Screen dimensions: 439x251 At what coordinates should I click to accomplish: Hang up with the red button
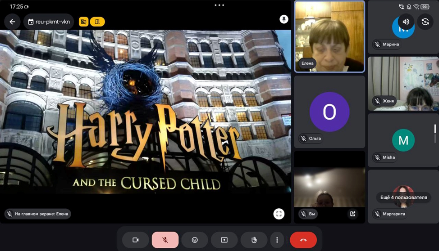click(x=303, y=240)
